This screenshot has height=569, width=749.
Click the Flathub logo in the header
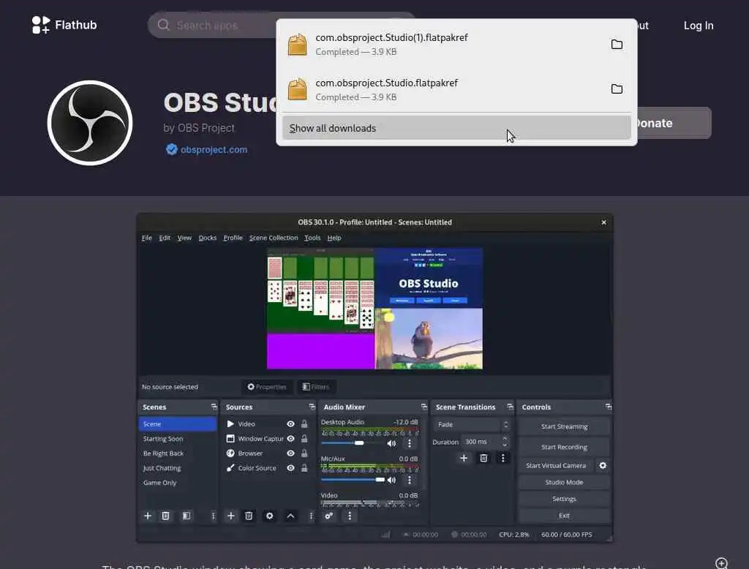pos(64,25)
